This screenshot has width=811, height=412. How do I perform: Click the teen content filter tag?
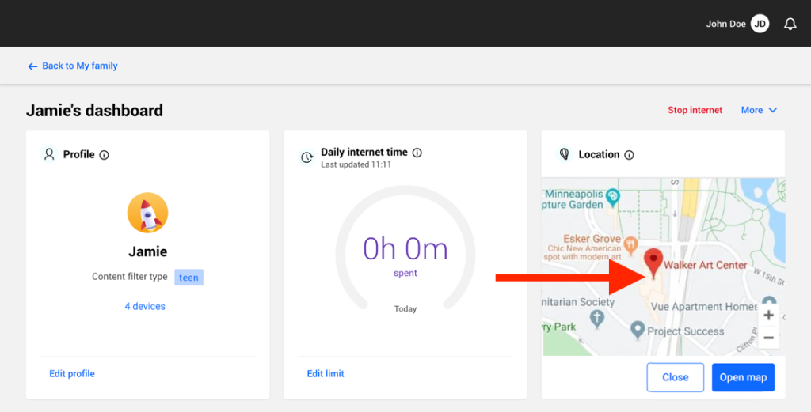click(x=188, y=278)
